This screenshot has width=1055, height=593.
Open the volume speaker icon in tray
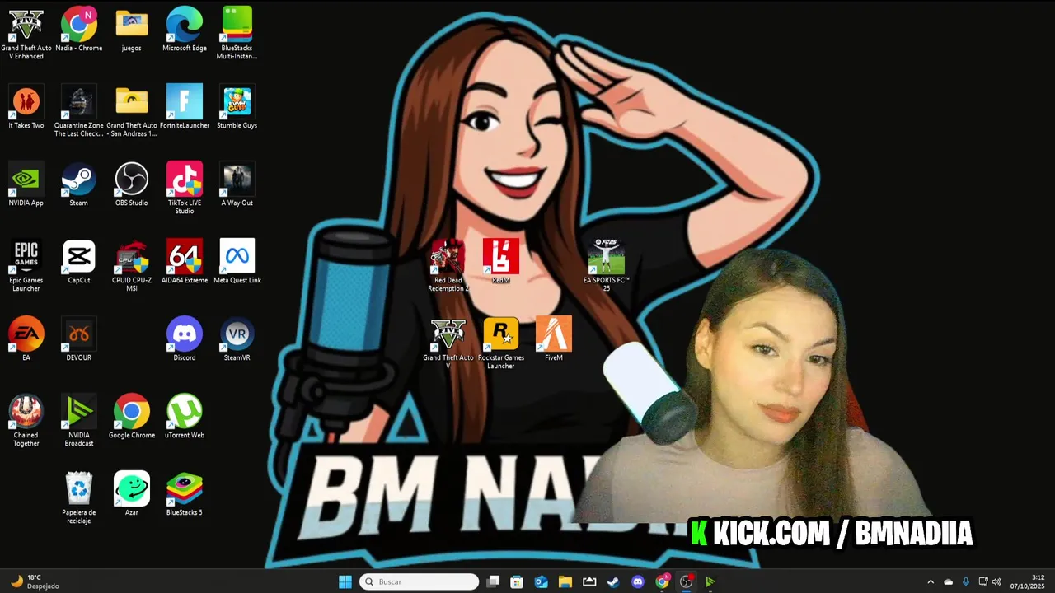pyautogui.click(x=997, y=581)
